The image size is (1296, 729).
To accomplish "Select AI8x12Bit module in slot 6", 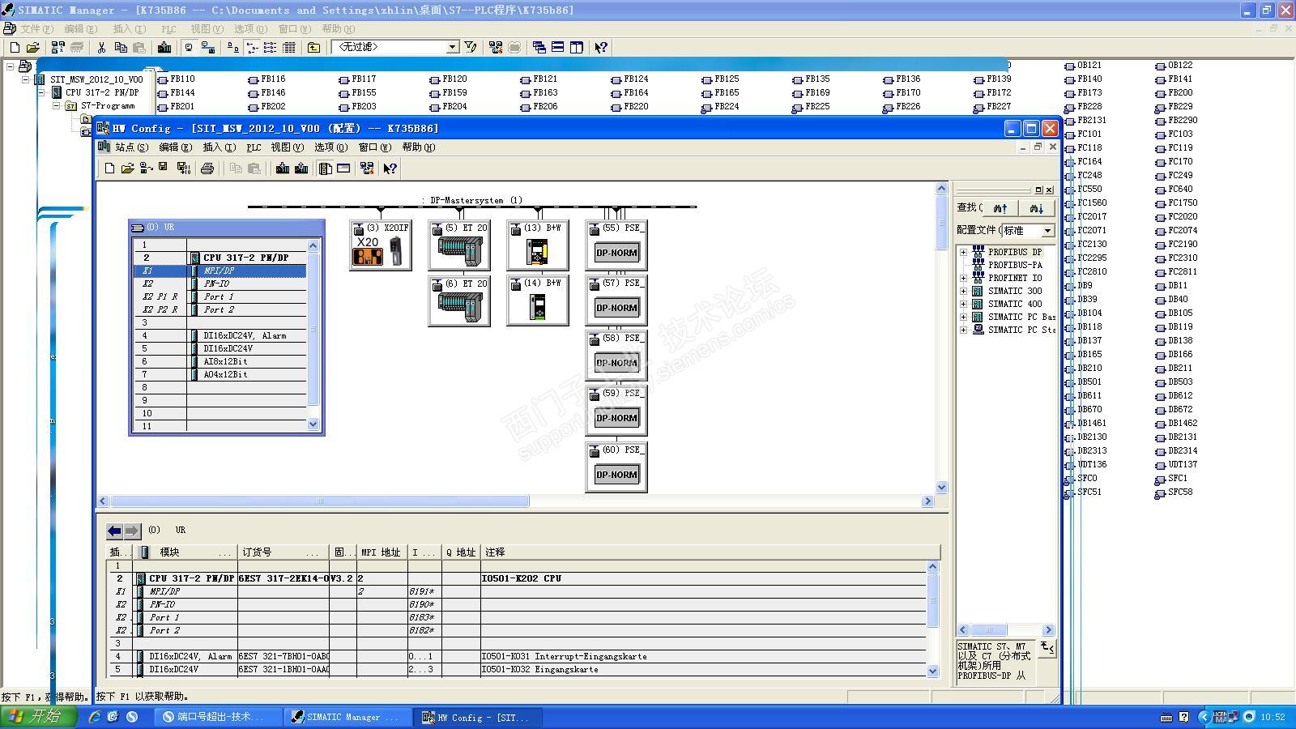I will [x=225, y=361].
